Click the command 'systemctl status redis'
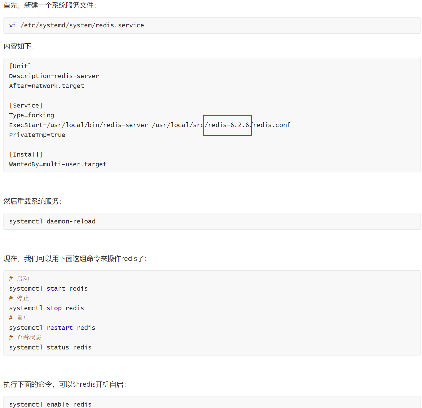422x408 pixels. (50, 347)
